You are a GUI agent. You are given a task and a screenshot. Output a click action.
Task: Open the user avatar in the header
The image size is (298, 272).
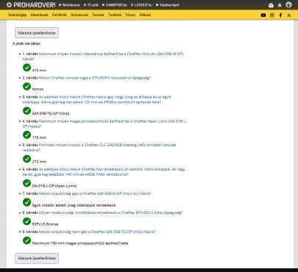288,5
